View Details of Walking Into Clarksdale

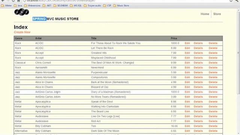[198, 106]
